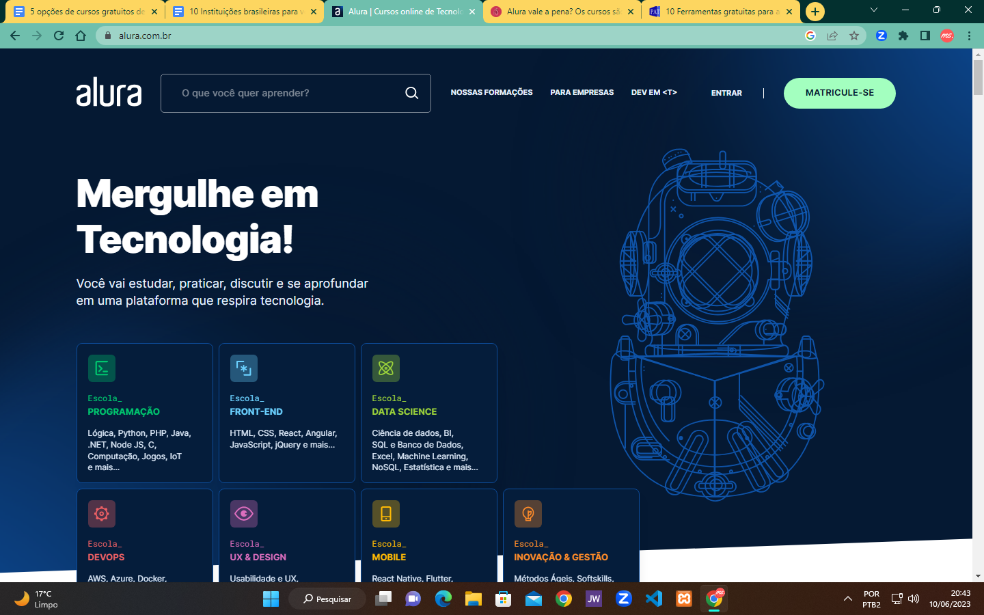984x615 pixels.
Task: Open the Mobile phone icon
Action: click(386, 514)
